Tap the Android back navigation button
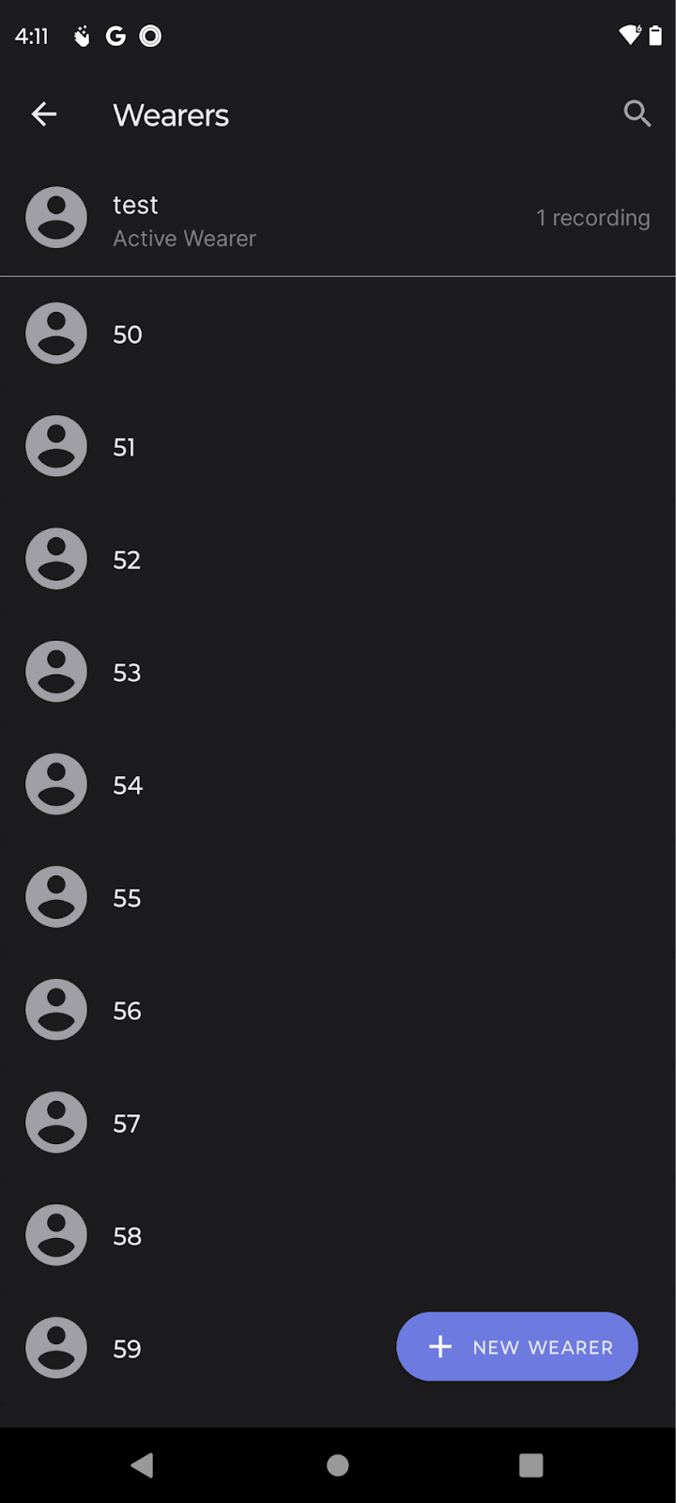This screenshot has width=676, height=1503. pyautogui.click(x=143, y=1465)
